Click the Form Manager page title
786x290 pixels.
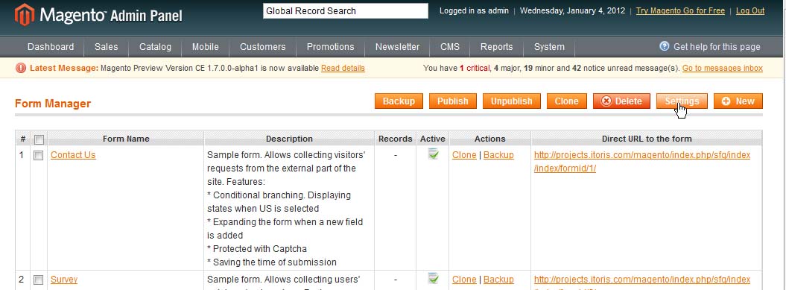(x=53, y=104)
